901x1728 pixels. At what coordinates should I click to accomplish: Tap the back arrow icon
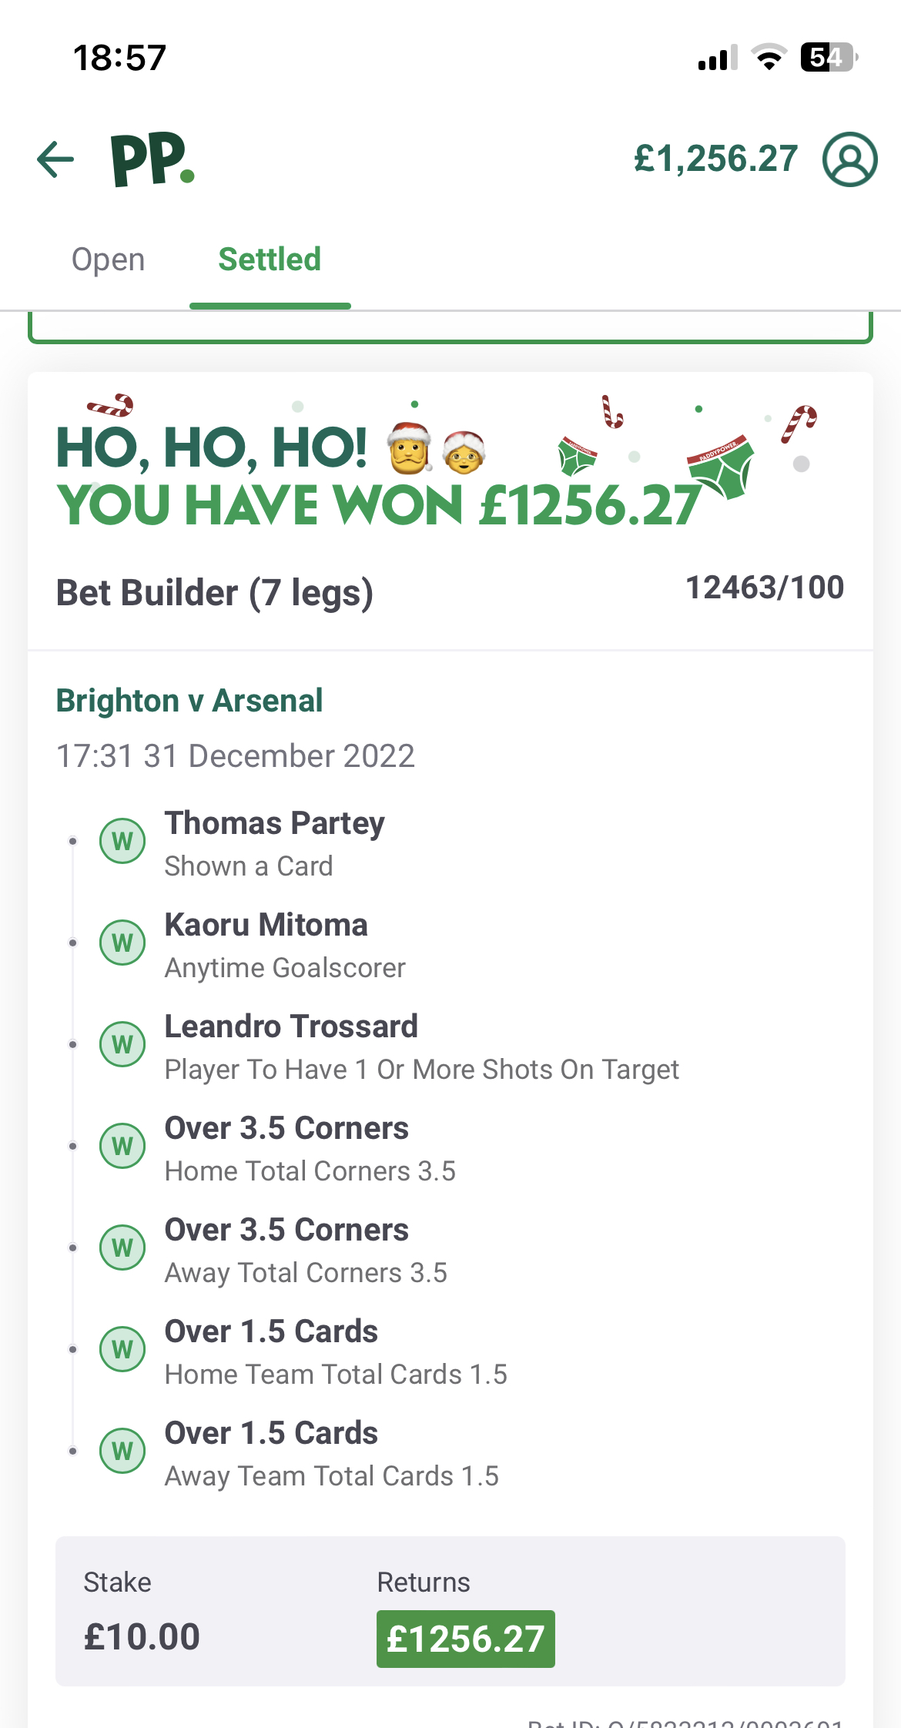click(55, 159)
